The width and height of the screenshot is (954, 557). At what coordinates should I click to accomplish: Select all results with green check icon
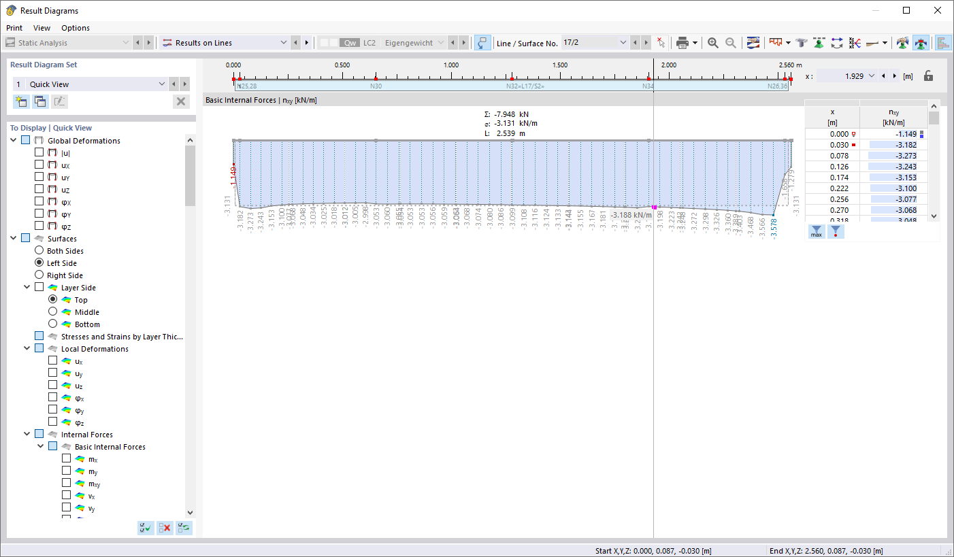coord(145,528)
